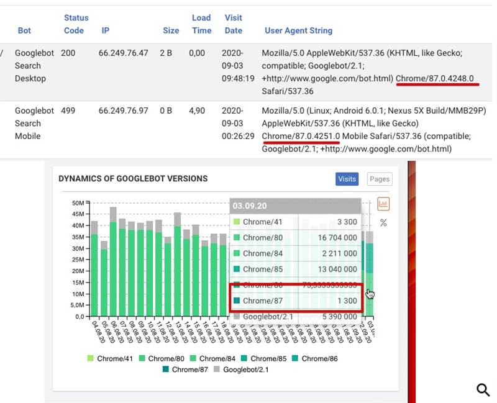The height and width of the screenshot is (403, 497).
Task: Sort the table by Size column
Action: [x=171, y=30]
